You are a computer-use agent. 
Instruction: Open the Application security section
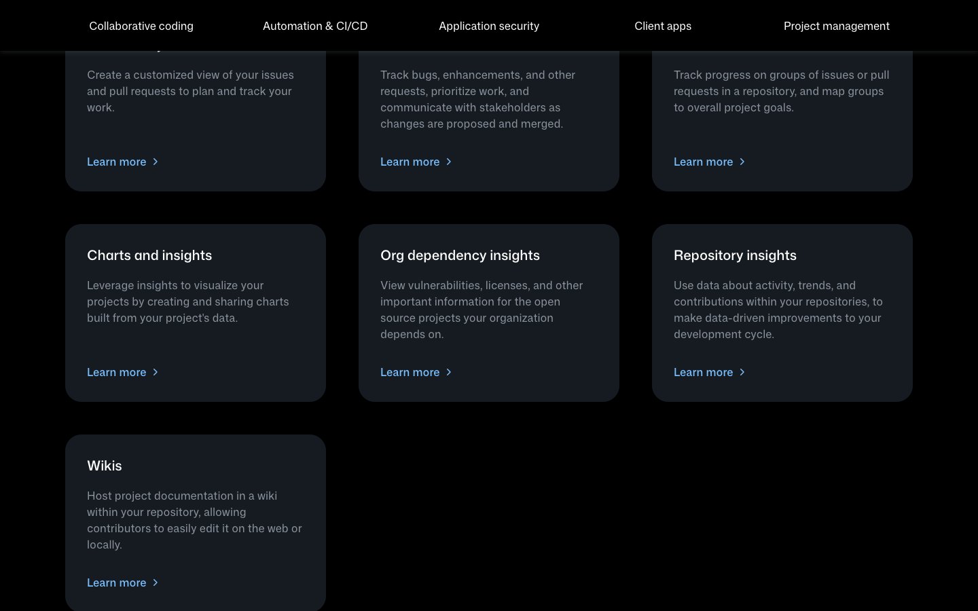[x=489, y=26]
